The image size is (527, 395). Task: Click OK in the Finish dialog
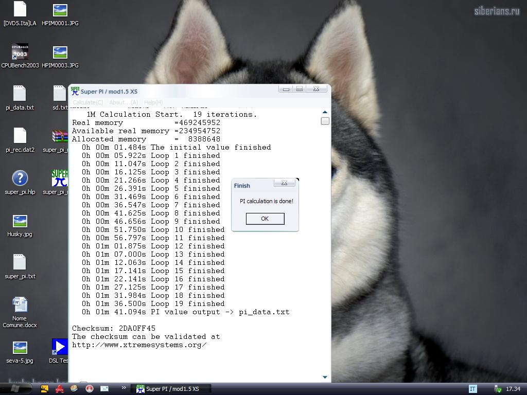[x=265, y=219]
